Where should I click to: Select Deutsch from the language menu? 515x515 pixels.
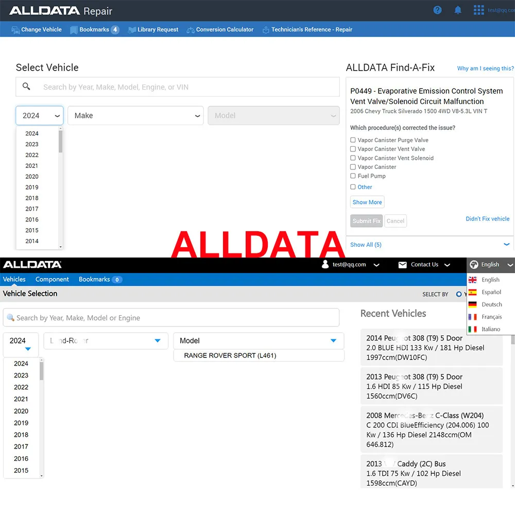[491, 304]
